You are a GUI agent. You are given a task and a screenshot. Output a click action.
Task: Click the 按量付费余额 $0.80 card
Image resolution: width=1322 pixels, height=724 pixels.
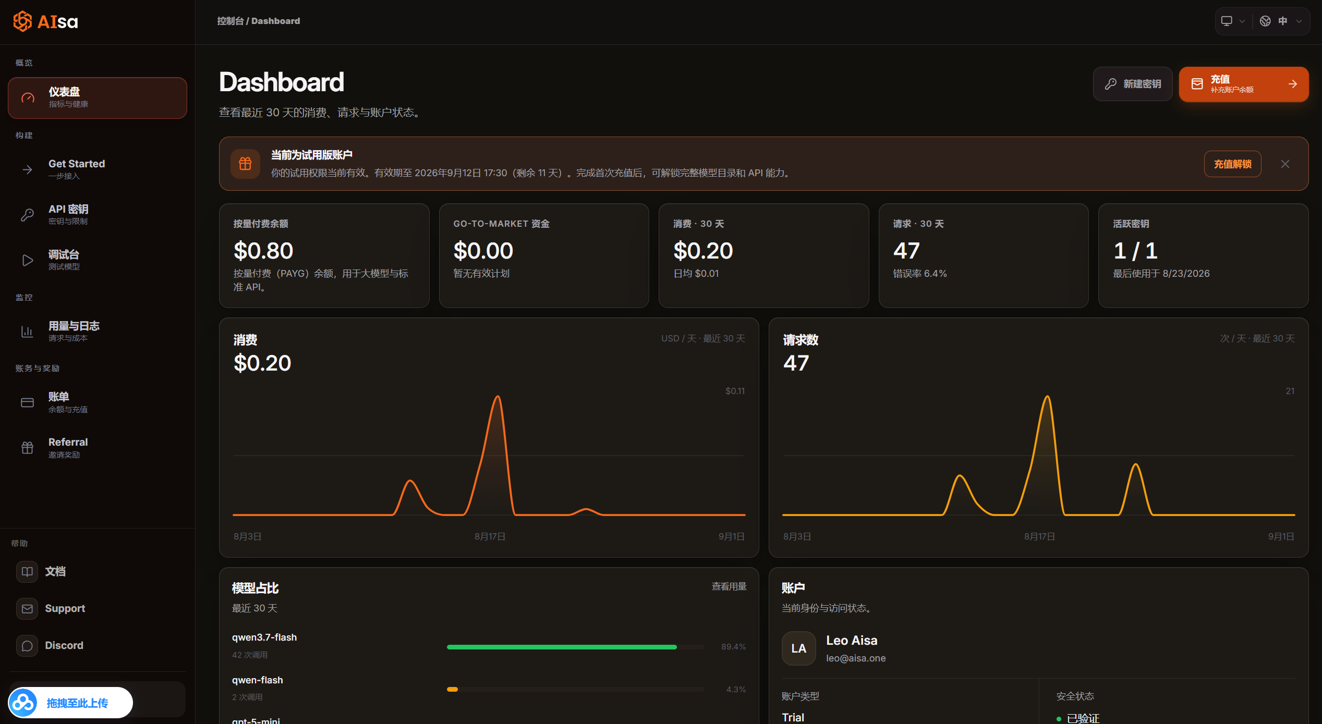pos(324,255)
